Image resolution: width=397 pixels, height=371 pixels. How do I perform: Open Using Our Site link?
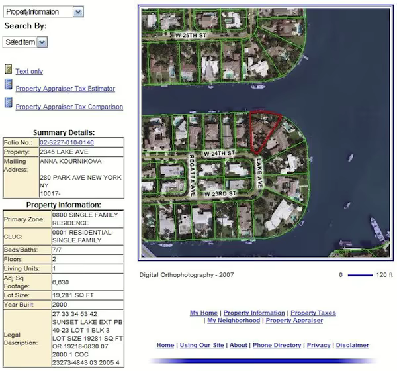click(202, 345)
